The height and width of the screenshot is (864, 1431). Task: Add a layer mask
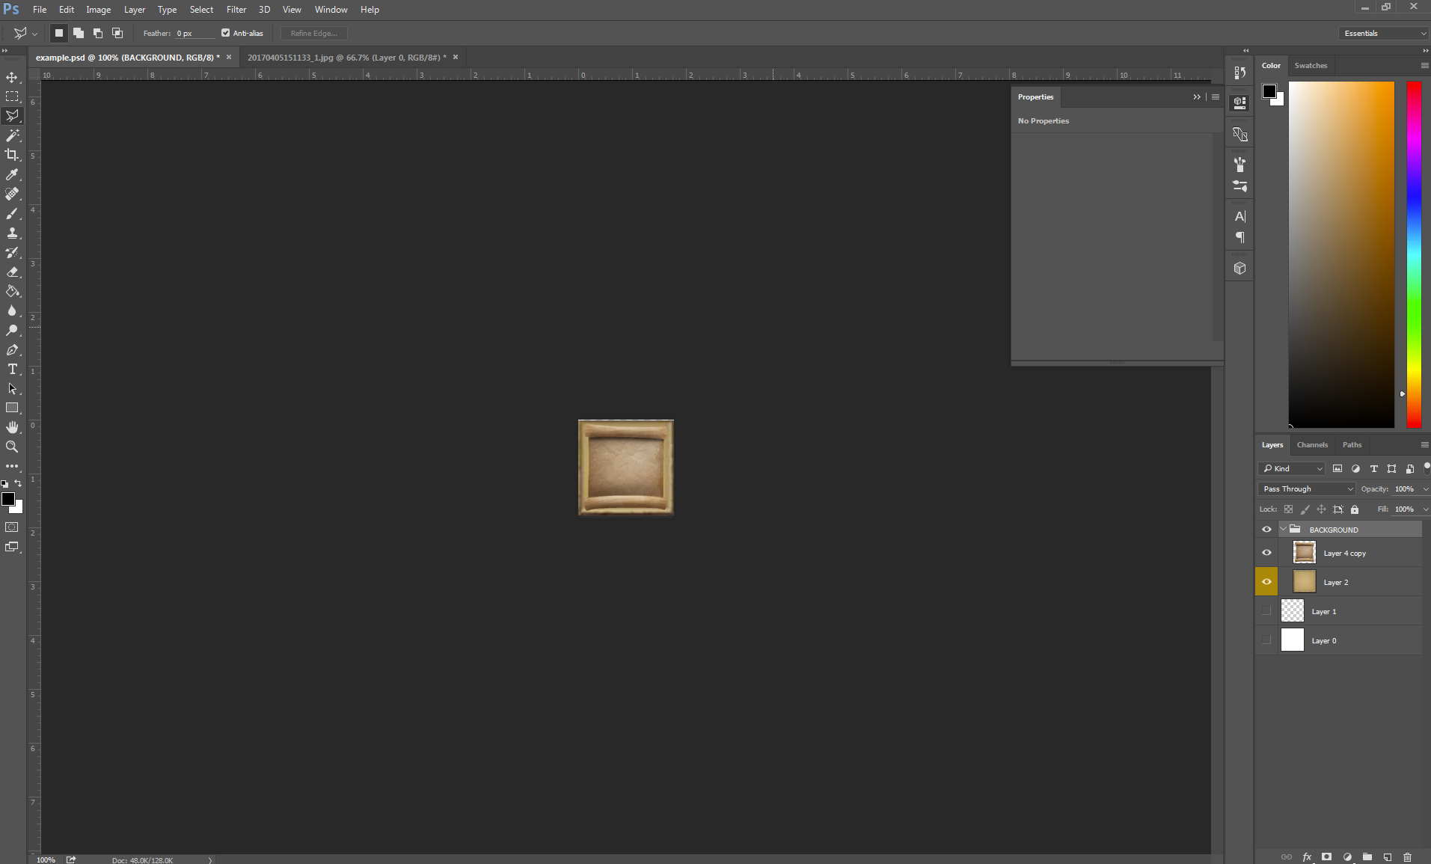click(x=1326, y=857)
